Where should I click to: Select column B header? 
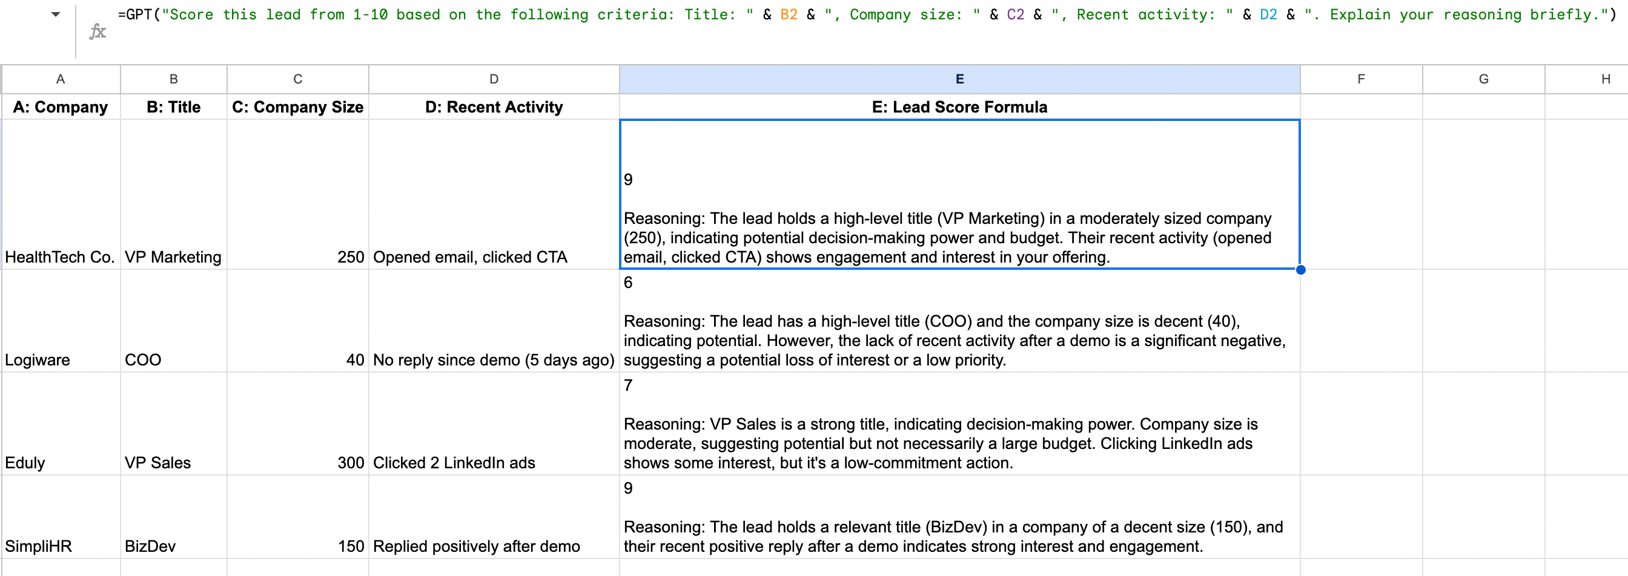(173, 79)
